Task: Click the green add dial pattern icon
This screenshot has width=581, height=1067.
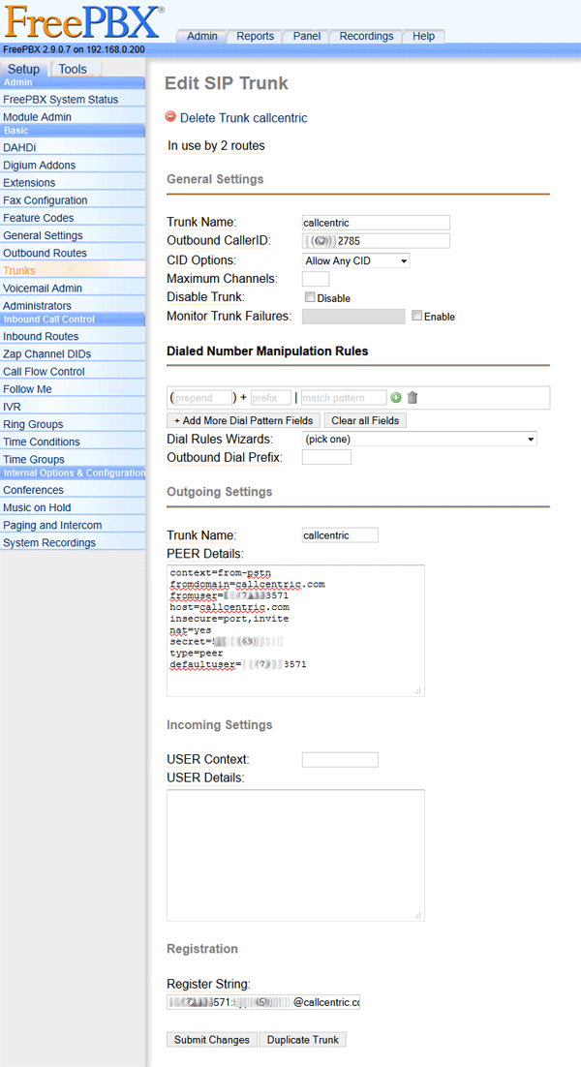Action: coord(396,398)
